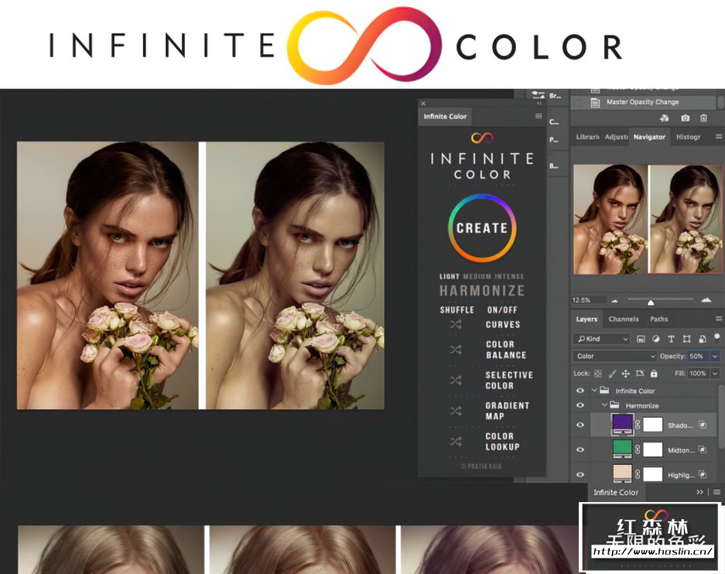Toggle Color Lookup on/off
Image resolution: width=725 pixels, height=574 pixels.
coord(503,442)
